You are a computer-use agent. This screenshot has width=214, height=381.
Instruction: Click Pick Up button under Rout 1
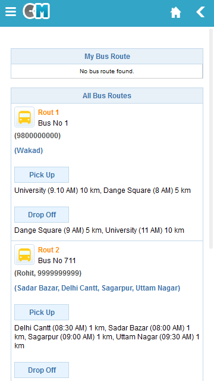tap(42, 174)
